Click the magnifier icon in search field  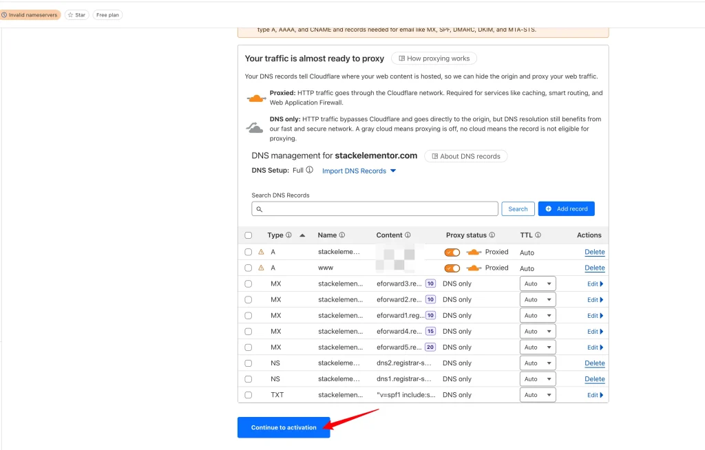coord(260,209)
